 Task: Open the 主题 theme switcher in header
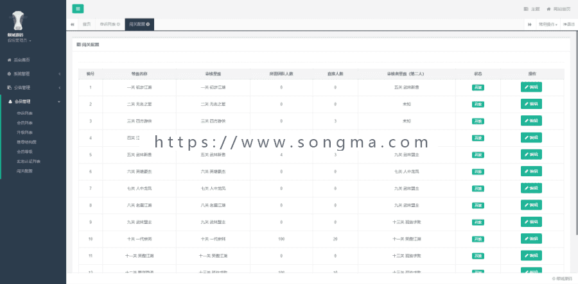point(532,9)
